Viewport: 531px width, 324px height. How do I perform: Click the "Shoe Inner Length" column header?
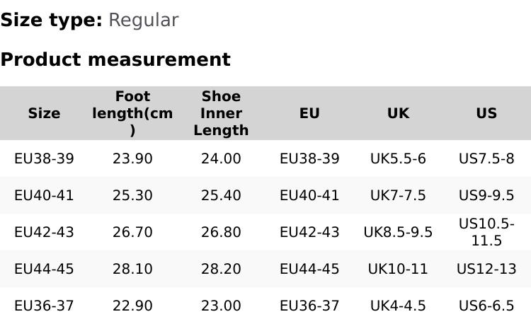pyautogui.click(x=221, y=113)
